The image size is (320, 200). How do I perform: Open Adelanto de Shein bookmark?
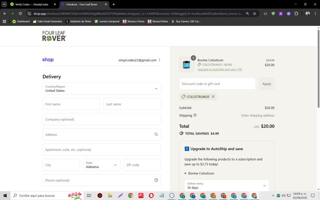coord(78,21)
